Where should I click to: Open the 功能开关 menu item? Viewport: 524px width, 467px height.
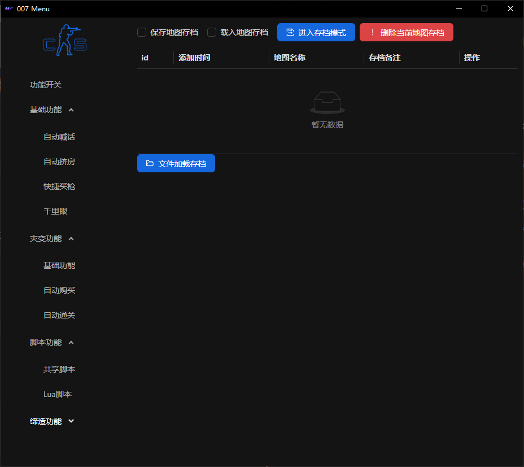[x=46, y=85]
